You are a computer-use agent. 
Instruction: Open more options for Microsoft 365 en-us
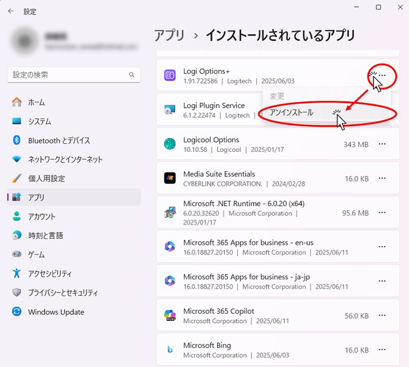pyautogui.click(x=382, y=247)
